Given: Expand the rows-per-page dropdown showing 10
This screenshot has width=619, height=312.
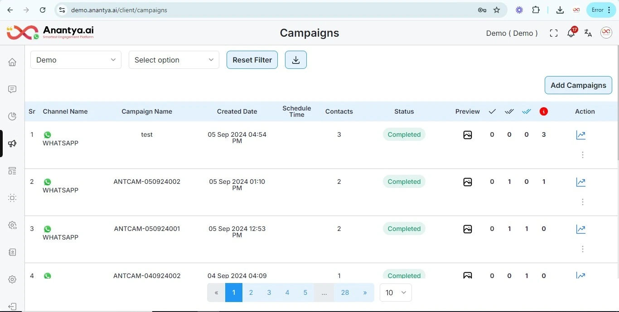Looking at the screenshot, I should pyautogui.click(x=396, y=293).
